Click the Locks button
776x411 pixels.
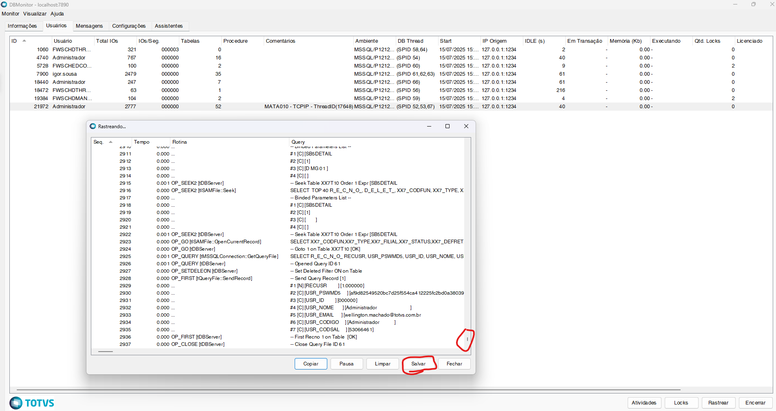pos(681,403)
